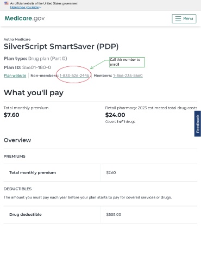
Task: Call members number 1-866-235-5660
Action: tap(128, 76)
